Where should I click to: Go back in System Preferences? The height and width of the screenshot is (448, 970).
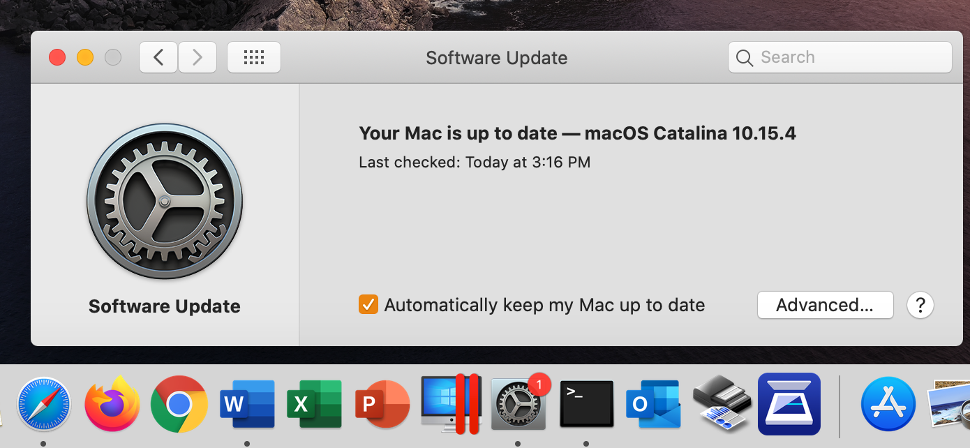[158, 57]
